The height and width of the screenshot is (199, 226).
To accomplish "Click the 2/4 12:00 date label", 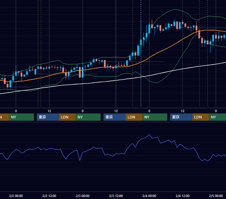I will 182,196.
